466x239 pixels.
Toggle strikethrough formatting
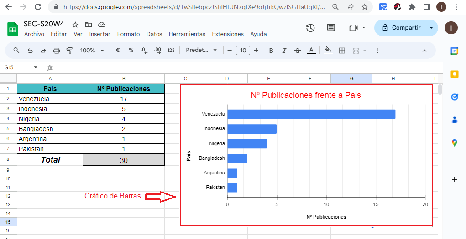(x=298, y=51)
